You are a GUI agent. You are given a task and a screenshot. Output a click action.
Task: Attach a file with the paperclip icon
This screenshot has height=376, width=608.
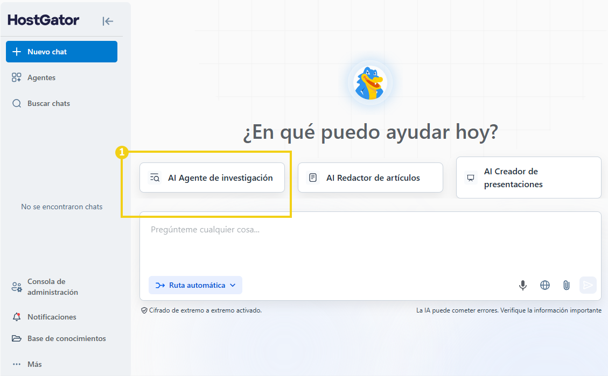pos(567,286)
